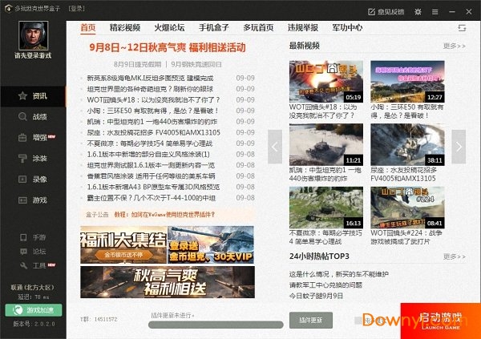Open news 1.6.1版本新增A43 BP原型车
The image size is (481, 339).
(x=153, y=188)
